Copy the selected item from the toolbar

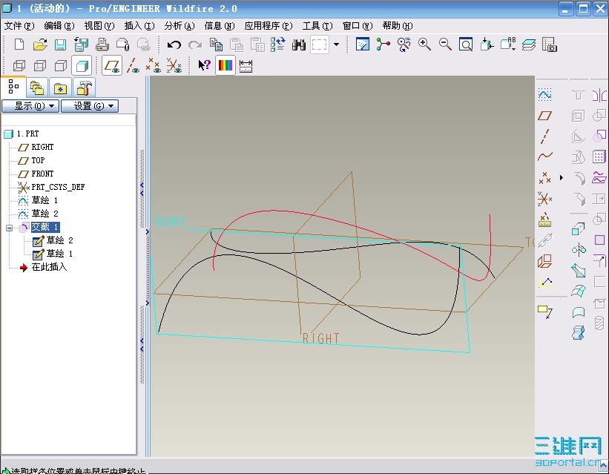(216, 45)
